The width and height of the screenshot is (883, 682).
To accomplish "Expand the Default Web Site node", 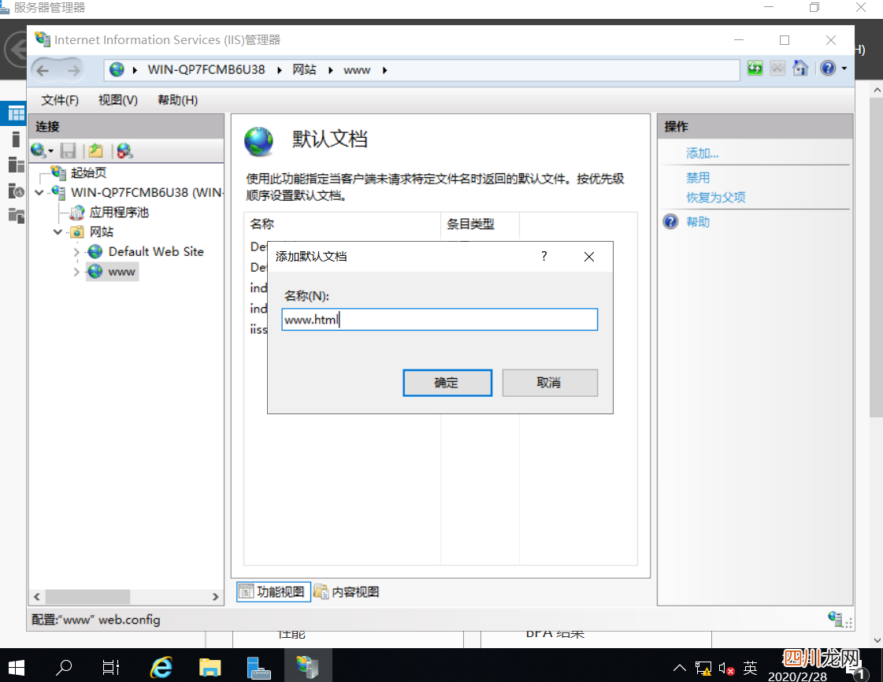I will click(76, 252).
